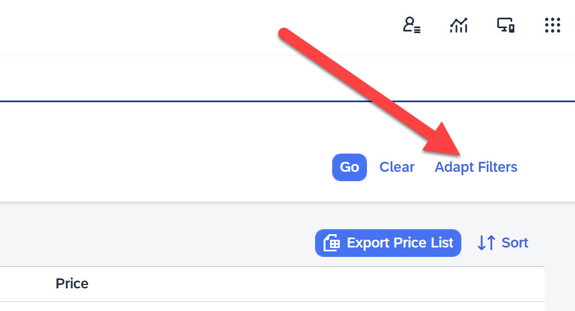The image size is (575, 311).
Task: Click the Sort label text
Action: pos(515,243)
